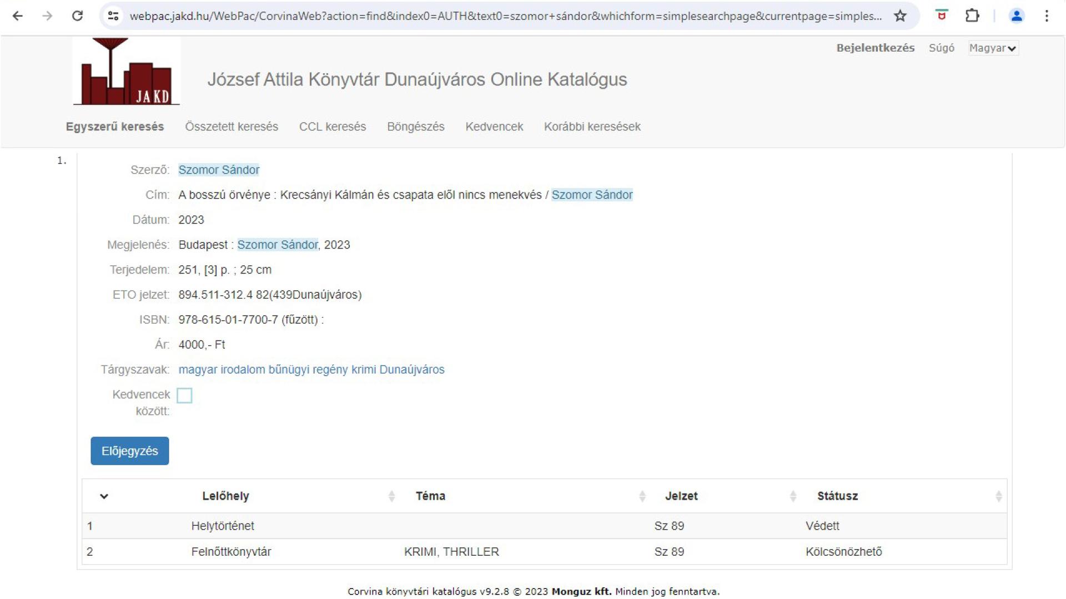Click the Előjegyzés button
Viewport: 1066px width, 599px height.
[130, 451]
